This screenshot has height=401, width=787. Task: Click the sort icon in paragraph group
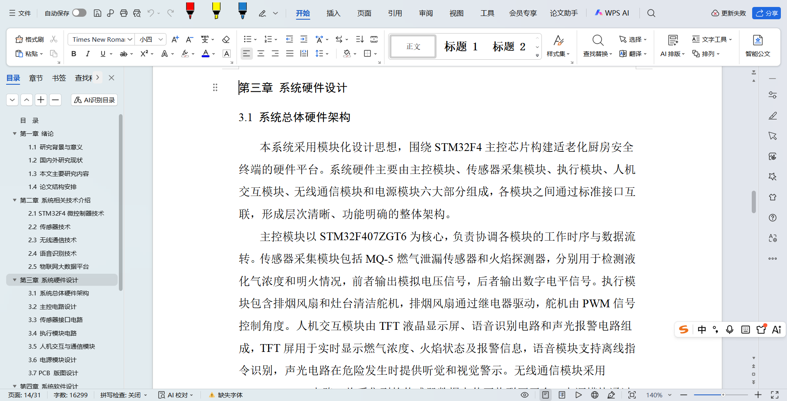(x=360, y=39)
